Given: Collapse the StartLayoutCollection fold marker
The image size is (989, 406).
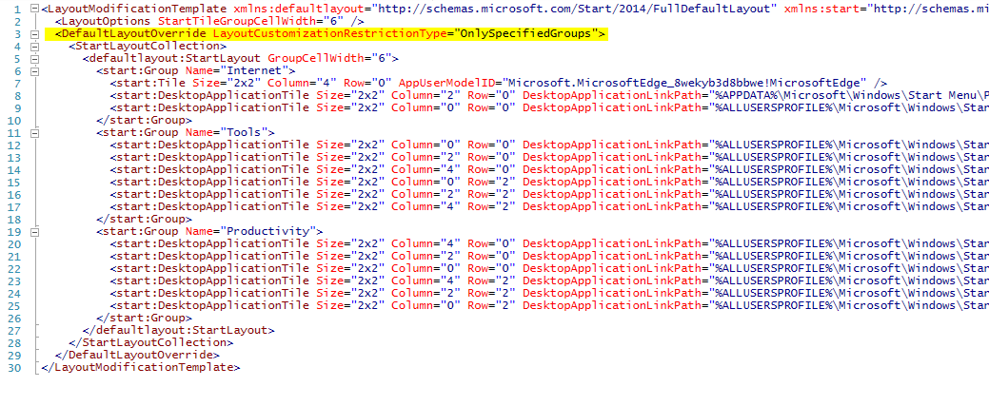Looking at the screenshot, I should click(x=35, y=46).
